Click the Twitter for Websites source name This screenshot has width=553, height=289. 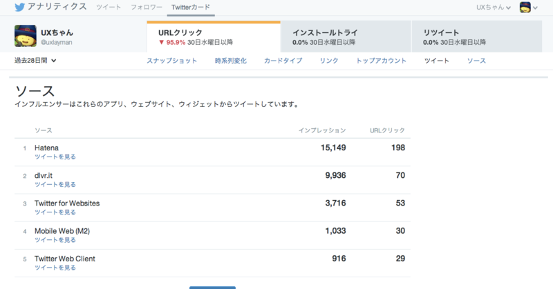pos(67,203)
